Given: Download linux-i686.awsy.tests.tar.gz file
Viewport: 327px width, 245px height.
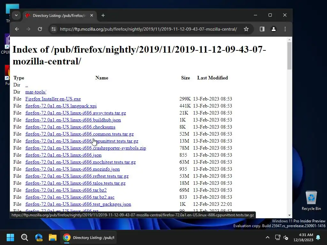Looking at the screenshot, I should coord(75,113).
